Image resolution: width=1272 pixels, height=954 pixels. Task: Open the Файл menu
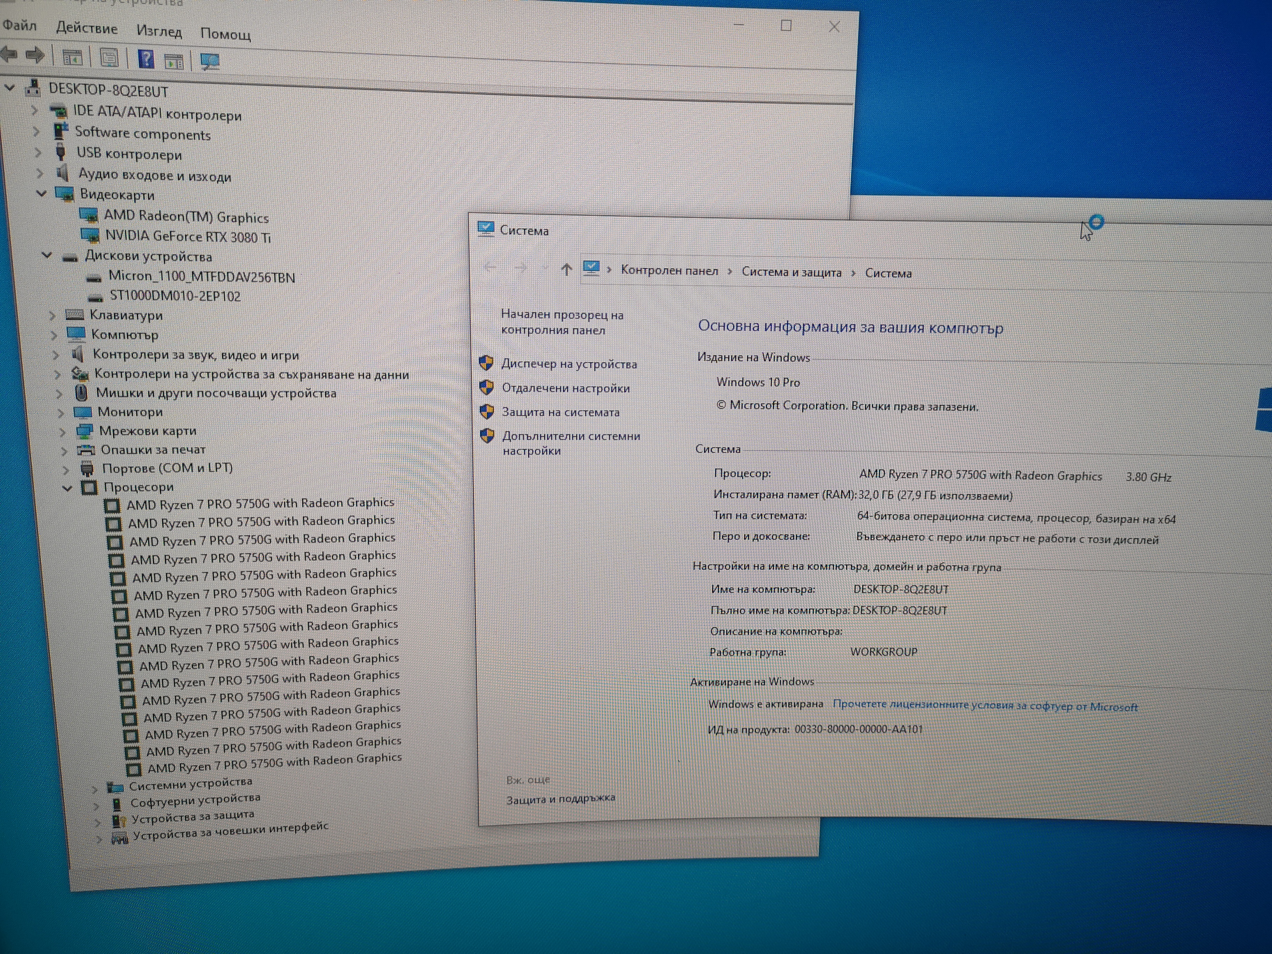click(20, 25)
